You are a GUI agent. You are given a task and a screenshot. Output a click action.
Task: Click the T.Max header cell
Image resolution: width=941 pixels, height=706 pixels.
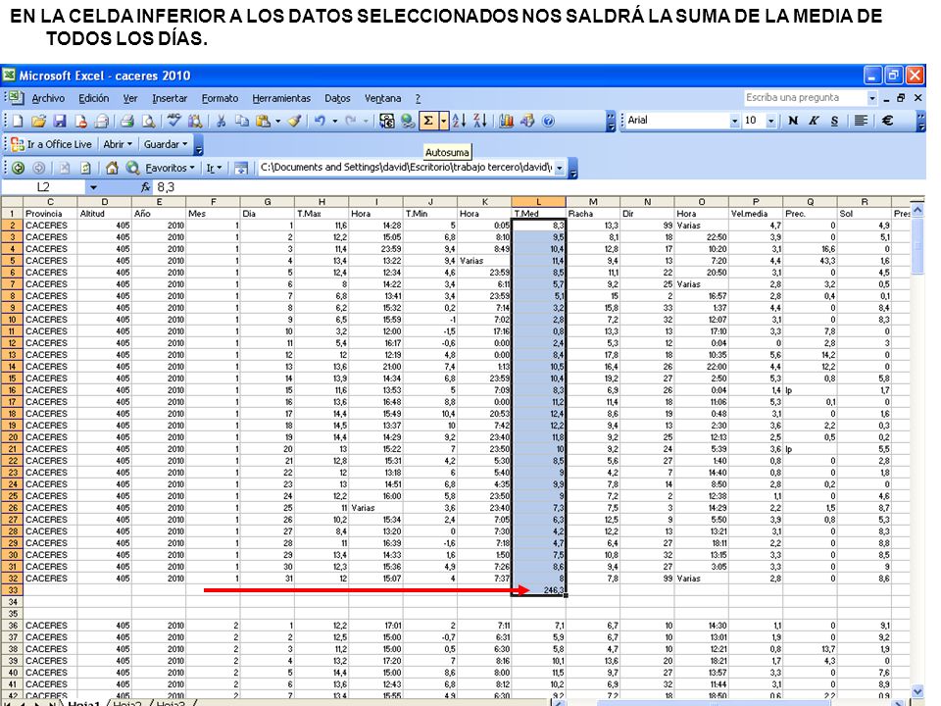[x=322, y=214]
